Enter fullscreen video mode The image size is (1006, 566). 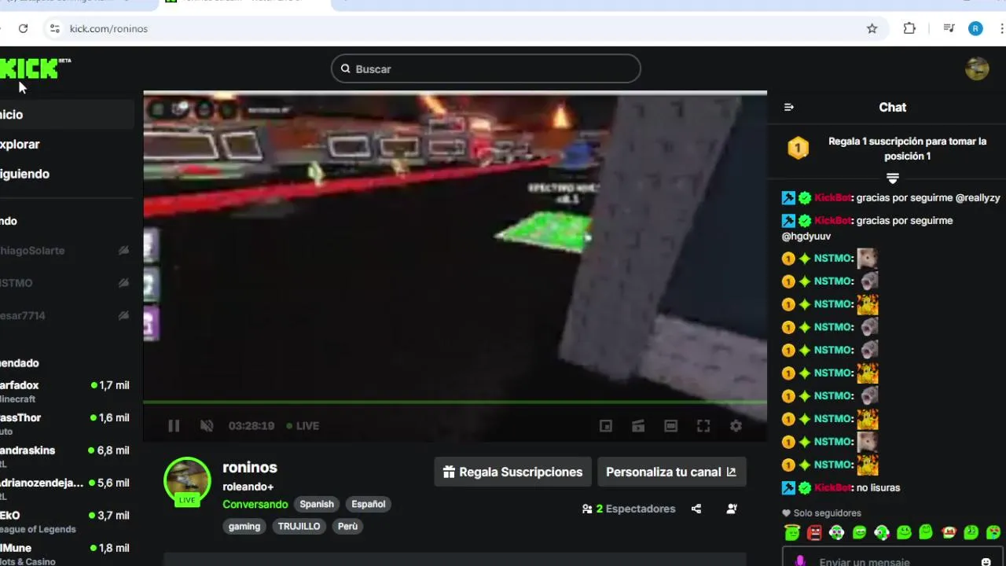703,425
